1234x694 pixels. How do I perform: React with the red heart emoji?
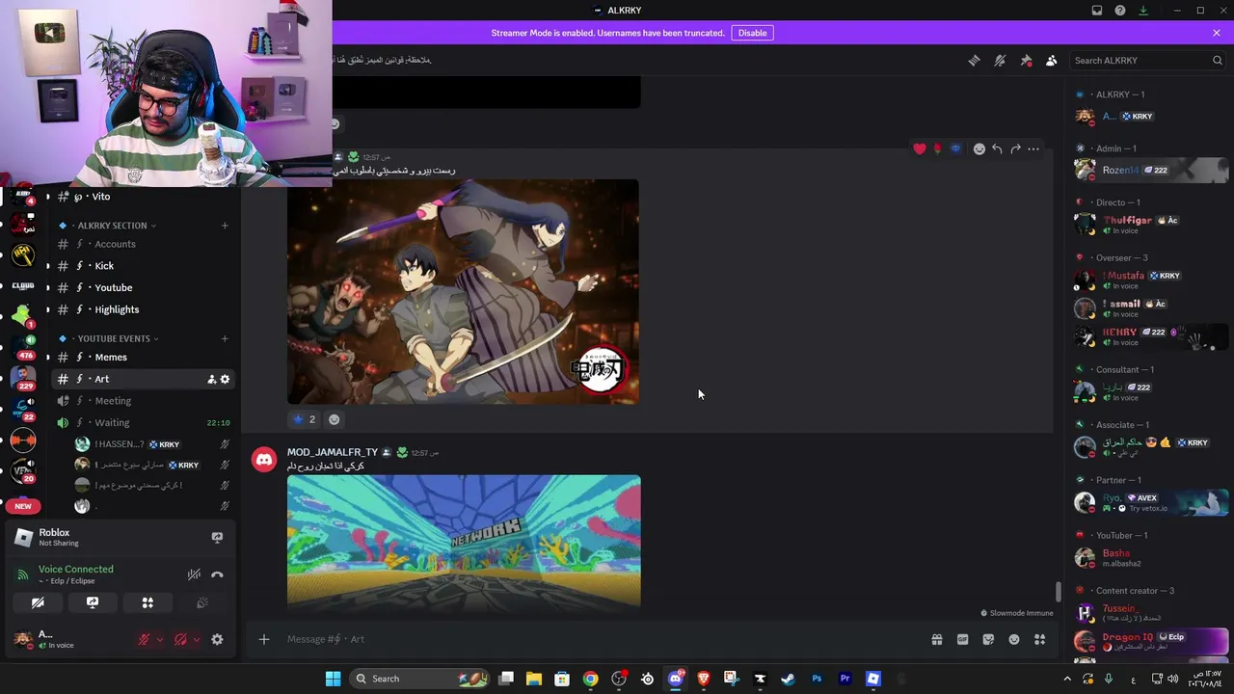(x=920, y=149)
